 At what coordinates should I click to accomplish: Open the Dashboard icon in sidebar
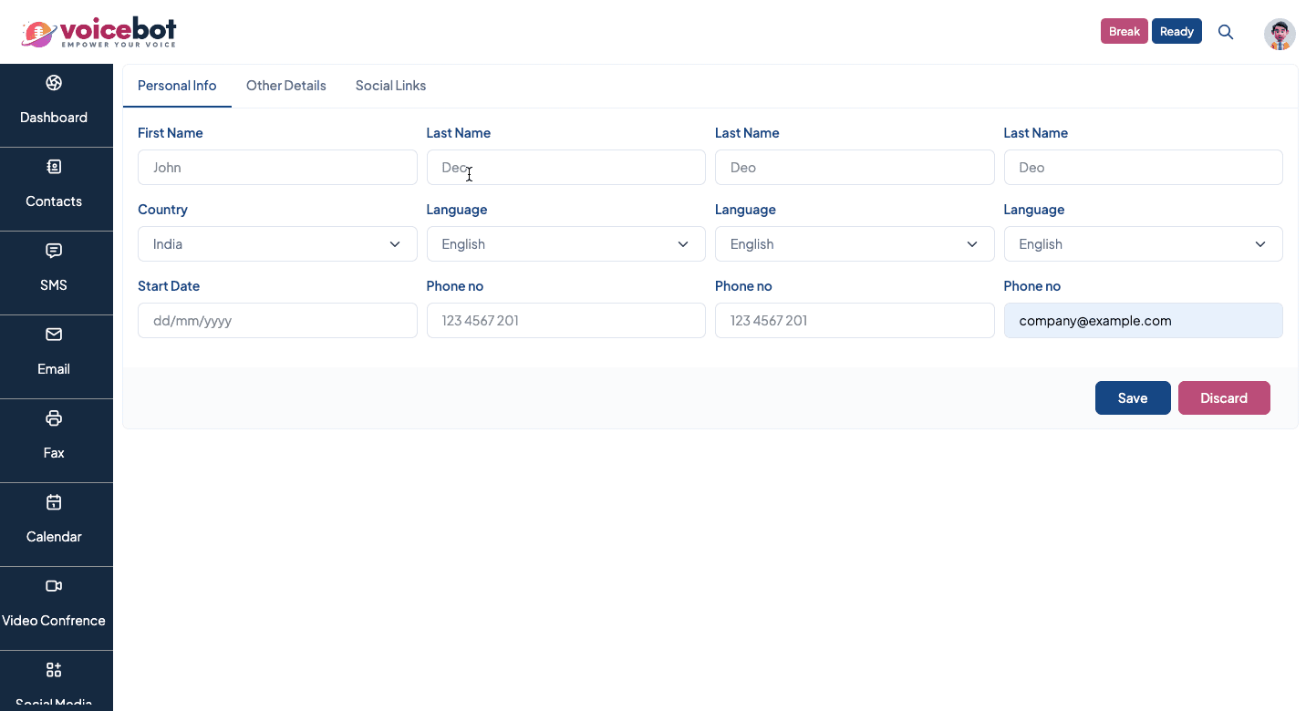[54, 84]
